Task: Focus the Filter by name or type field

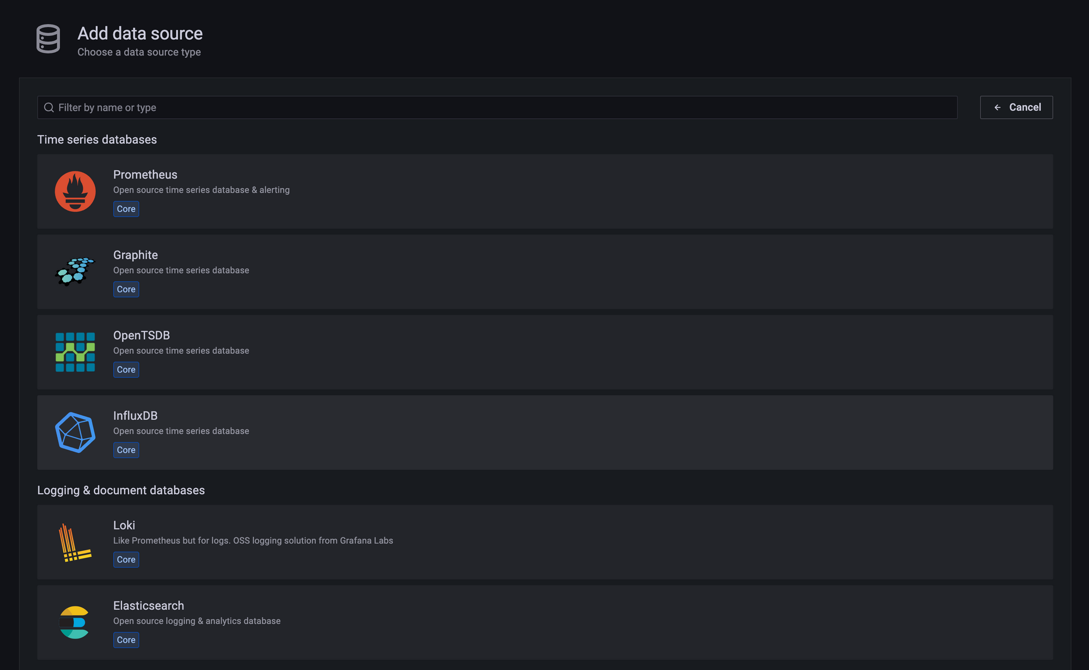Action: coord(497,108)
